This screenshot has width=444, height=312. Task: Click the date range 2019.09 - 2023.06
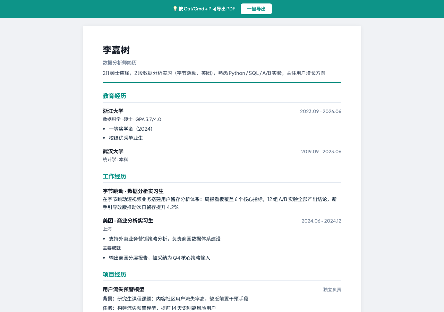coord(321,151)
